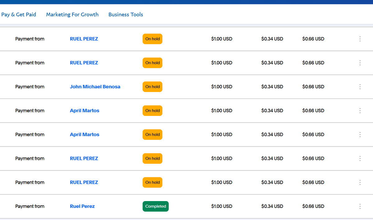Viewport: 373px width, 220px height.
Task: Select $1.00 USD amount in the Completed row
Action: (x=222, y=206)
